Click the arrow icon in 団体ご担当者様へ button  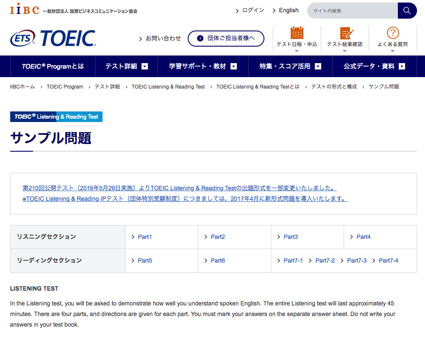pos(200,38)
